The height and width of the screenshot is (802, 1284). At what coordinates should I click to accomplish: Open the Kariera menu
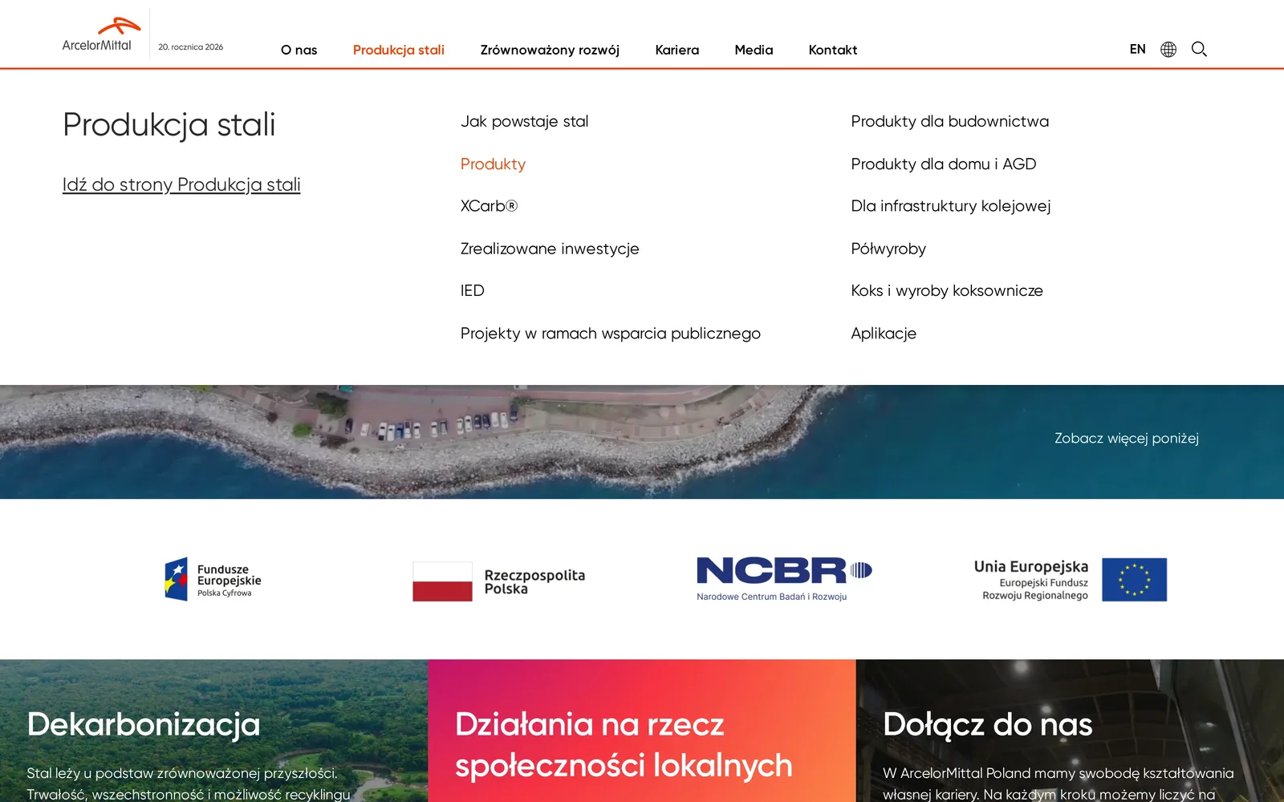[677, 50]
